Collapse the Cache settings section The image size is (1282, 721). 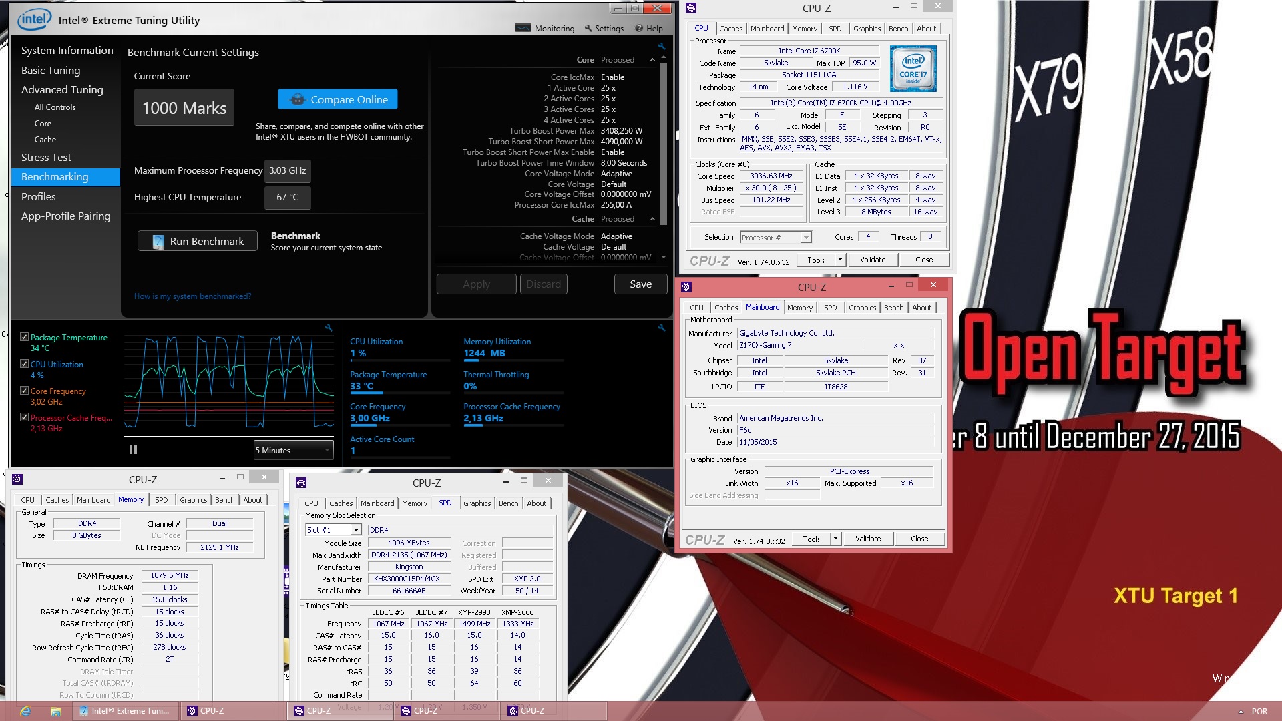(x=652, y=219)
